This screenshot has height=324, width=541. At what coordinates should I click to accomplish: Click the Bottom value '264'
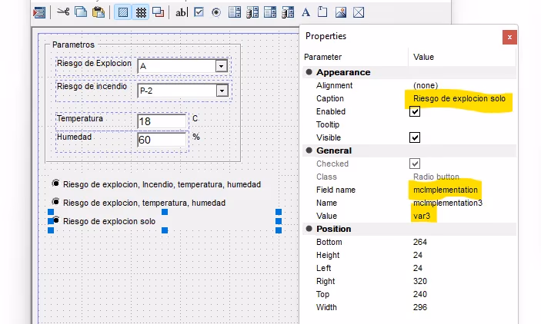pos(420,242)
